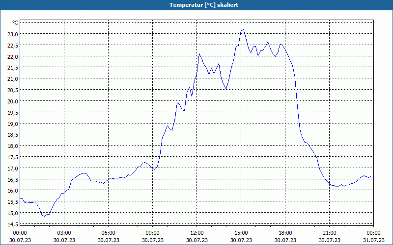Click the 15:00 time axis label
This screenshot has height=245, width=393.
(241, 233)
